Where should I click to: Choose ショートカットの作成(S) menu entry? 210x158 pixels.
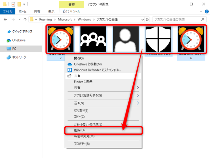tap(103, 124)
